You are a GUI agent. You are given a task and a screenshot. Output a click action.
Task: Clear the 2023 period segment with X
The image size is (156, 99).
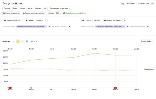click(46, 21)
